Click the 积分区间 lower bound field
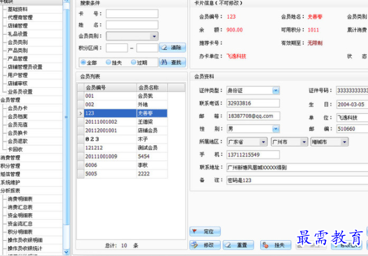 click(117, 48)
